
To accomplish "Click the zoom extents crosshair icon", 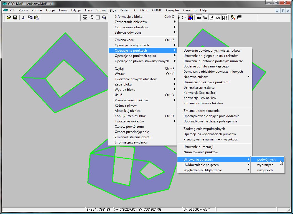I will point(85,17).
